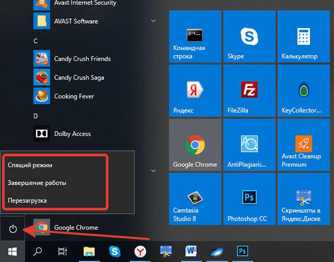This screenshot has height=262, width=334.
Task: Open Task View on the taskbar
Action: coord(63,251)
